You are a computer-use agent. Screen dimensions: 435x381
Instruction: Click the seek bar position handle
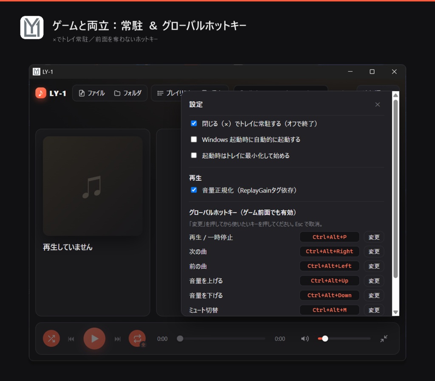pos(180,339)
